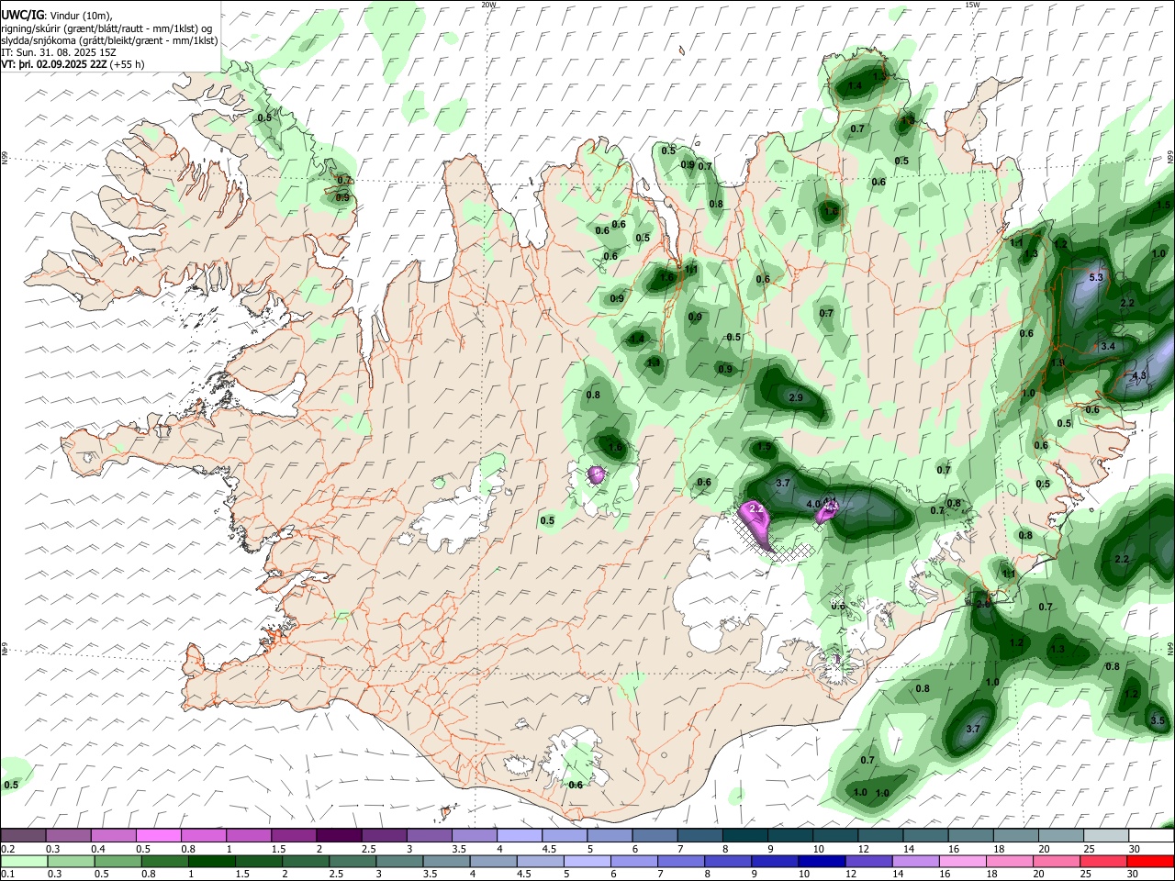Viewport: 1175px width, 881px height.
Task: Click the 20W longitude label
Action: (488, 5)
